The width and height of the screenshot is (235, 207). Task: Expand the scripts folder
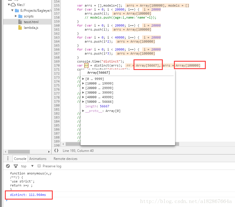16,16
